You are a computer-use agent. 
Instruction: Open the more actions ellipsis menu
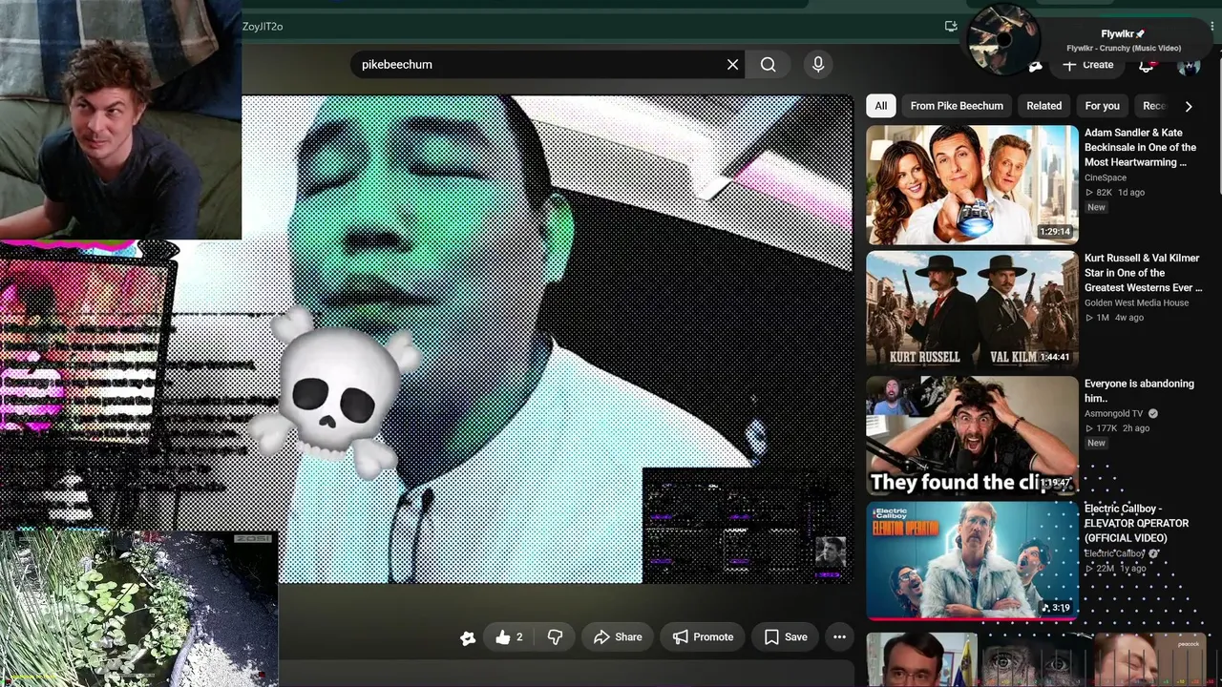tap(839, 637)
